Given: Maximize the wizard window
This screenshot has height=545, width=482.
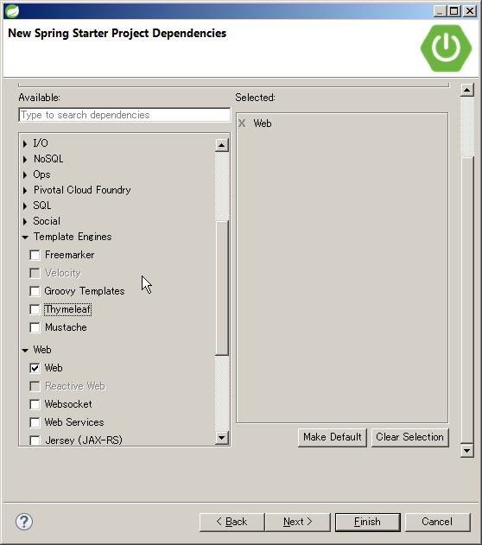Looking at the screenshot, I should coord(454,11).
